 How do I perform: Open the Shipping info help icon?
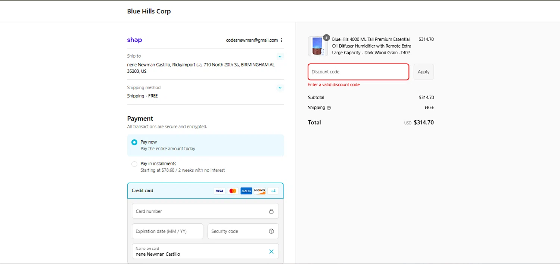click(329, 108)
